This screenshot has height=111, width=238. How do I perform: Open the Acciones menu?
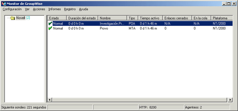click(39, 9)
